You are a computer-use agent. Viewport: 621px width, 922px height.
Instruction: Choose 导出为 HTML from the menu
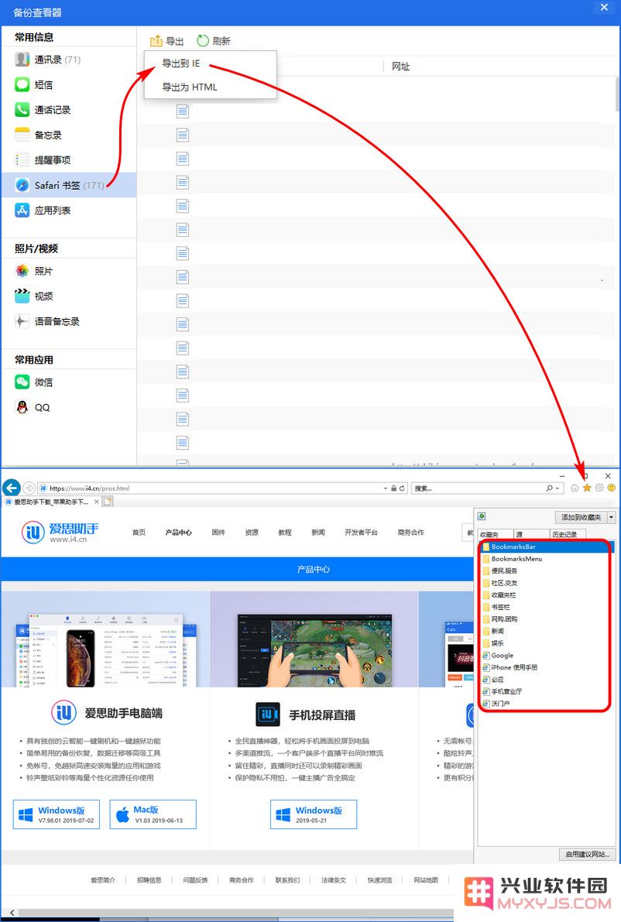[190, 87]
